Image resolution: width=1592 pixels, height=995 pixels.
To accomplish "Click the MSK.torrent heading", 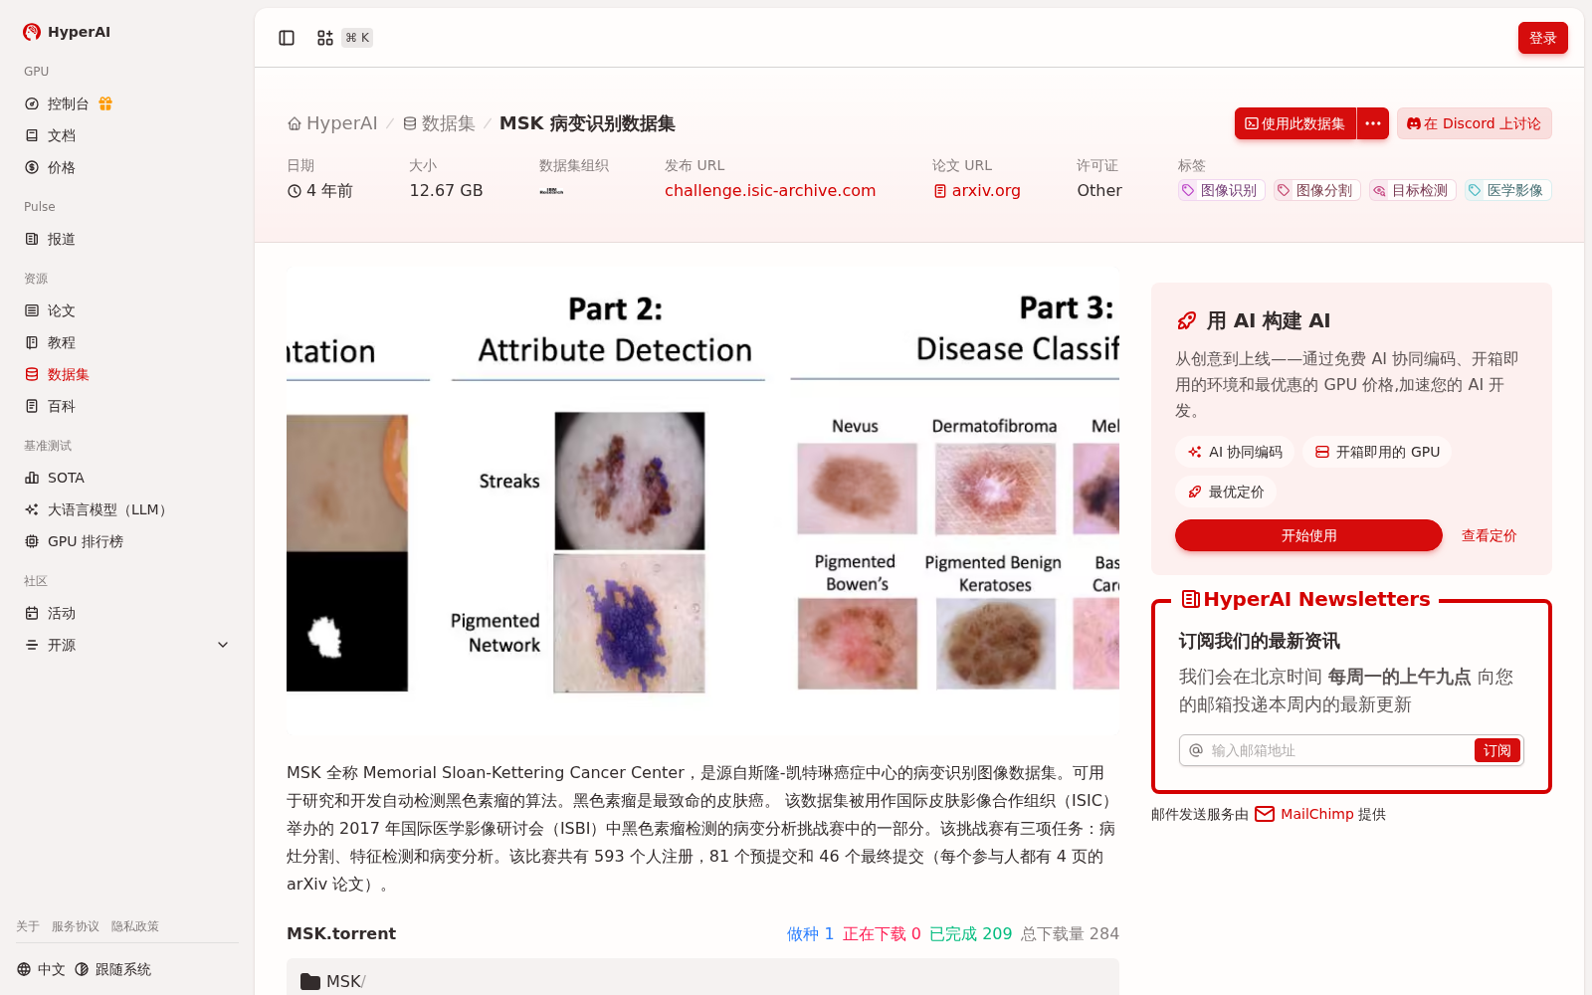I will click(x=341, y=933).
